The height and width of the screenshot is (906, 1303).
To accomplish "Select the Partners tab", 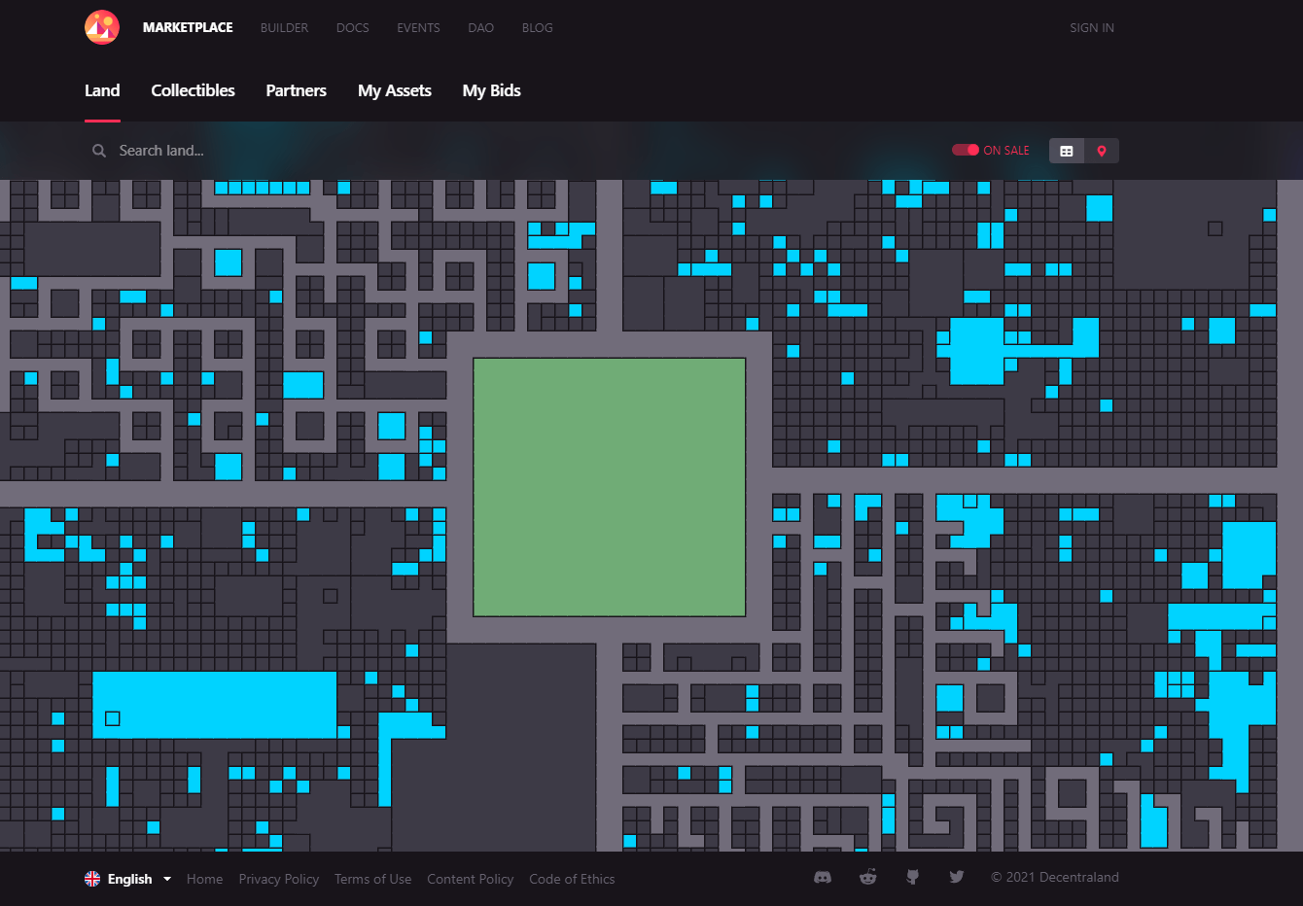I will pos(297,90).
